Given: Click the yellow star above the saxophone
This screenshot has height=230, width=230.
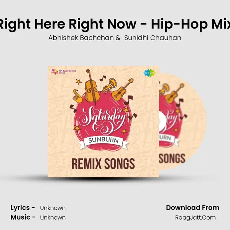Looking at the screenshot, I should tap(79, 82).
